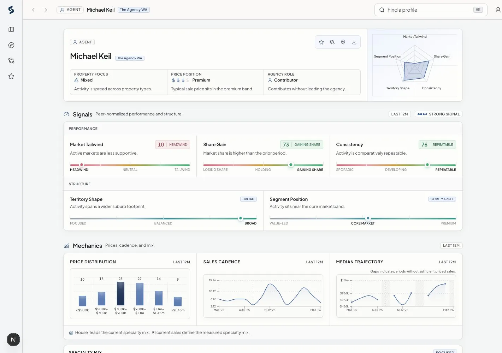Click "Typical sale price sits in the premium band."

pos(212,89)
